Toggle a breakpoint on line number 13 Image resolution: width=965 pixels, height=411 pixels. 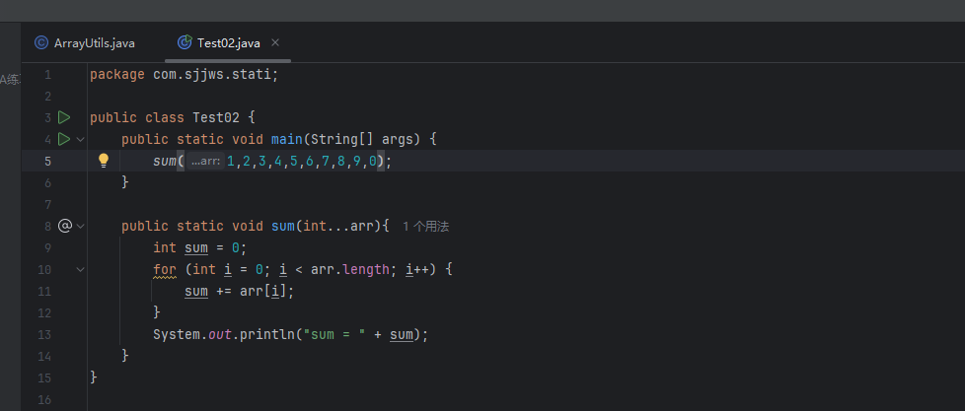(44, 334)
